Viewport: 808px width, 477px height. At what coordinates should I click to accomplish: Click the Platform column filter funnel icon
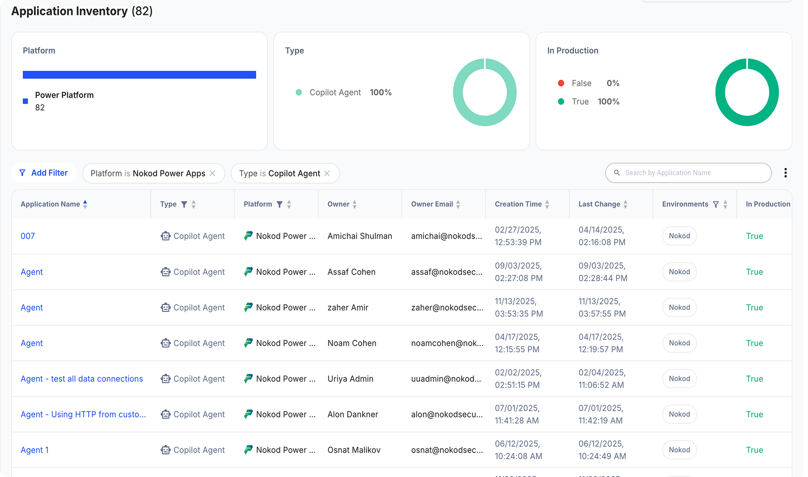(280, 204)
